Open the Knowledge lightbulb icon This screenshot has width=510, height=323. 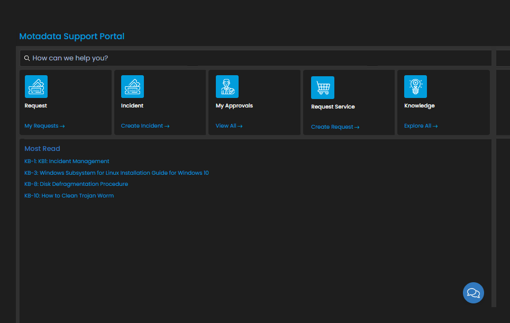[x=415, y=87]
